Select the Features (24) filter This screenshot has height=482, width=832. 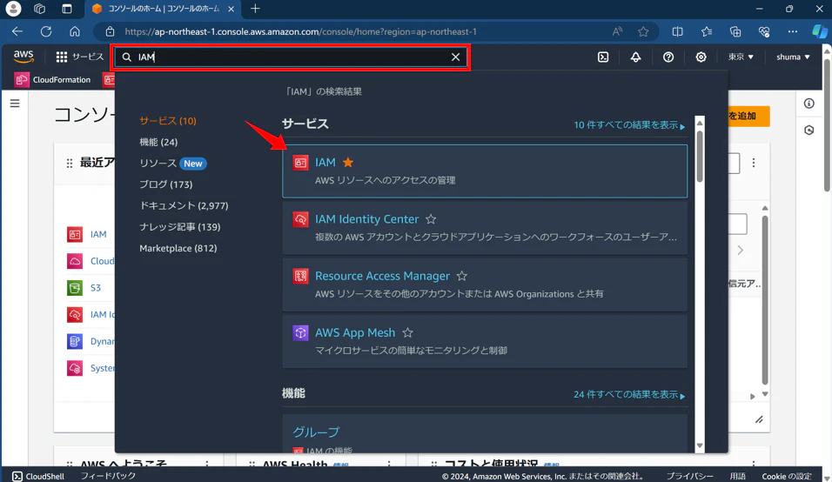[x=158, y=142]
